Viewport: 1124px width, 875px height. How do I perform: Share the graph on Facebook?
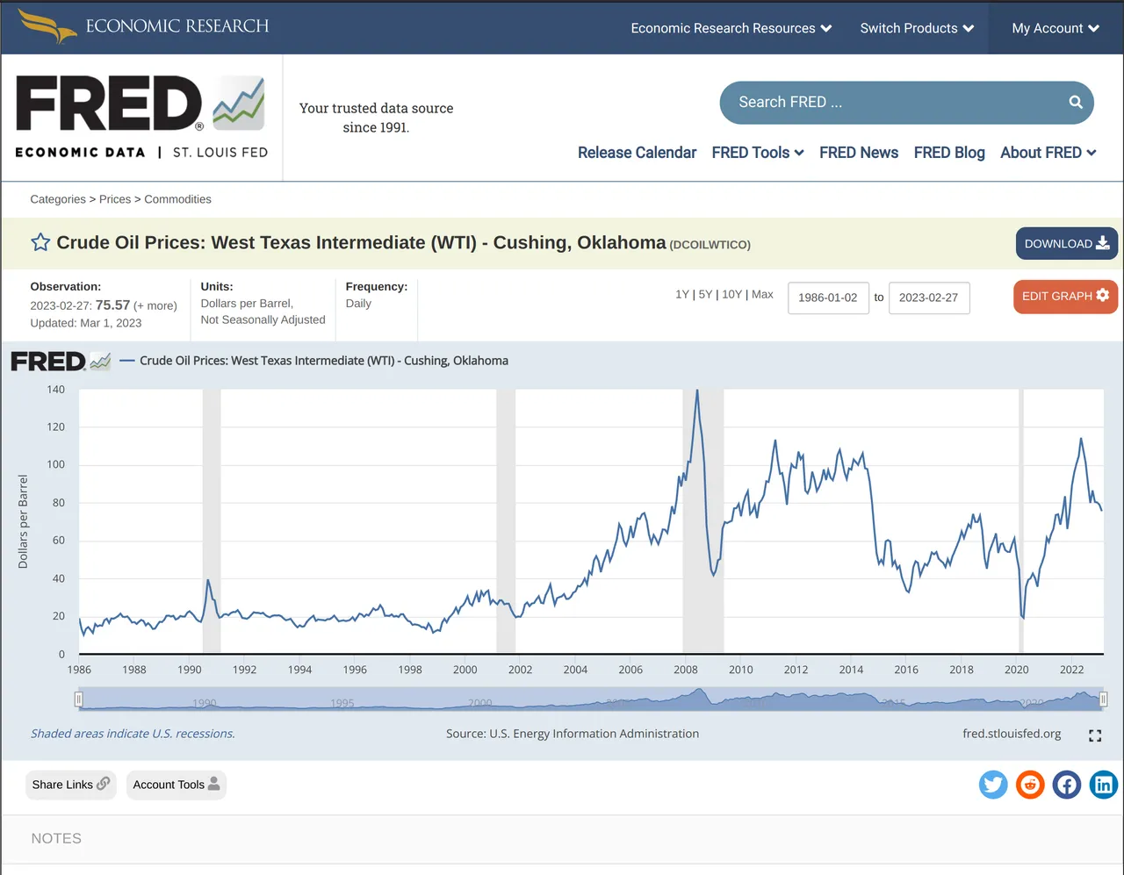click(1067, 785)
